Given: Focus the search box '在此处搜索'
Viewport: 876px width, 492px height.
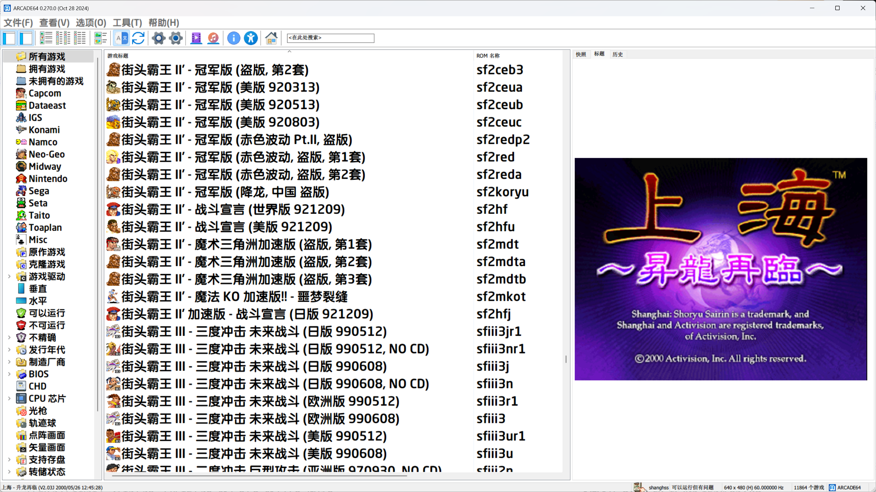Looking at the screenshot, I should tap(331, 38).
